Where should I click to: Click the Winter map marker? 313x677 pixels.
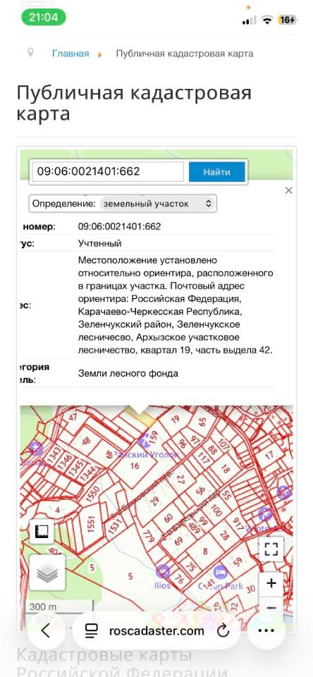tap(265, 514)
